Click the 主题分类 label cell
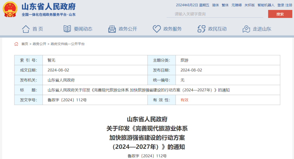Viewport: 294px width, 159px height. pyautogui.click(x=162, y=60)
